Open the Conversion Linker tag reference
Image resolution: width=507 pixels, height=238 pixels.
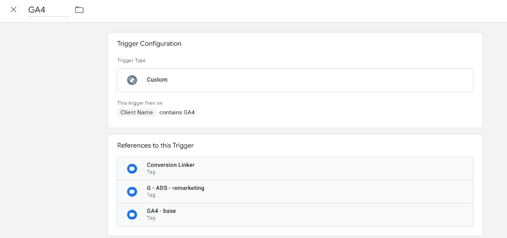295,169
